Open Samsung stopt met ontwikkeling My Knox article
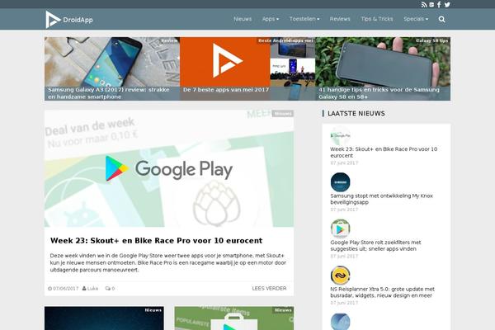Image resolution: width=495 pixels, height=330 pixels. 381,199
